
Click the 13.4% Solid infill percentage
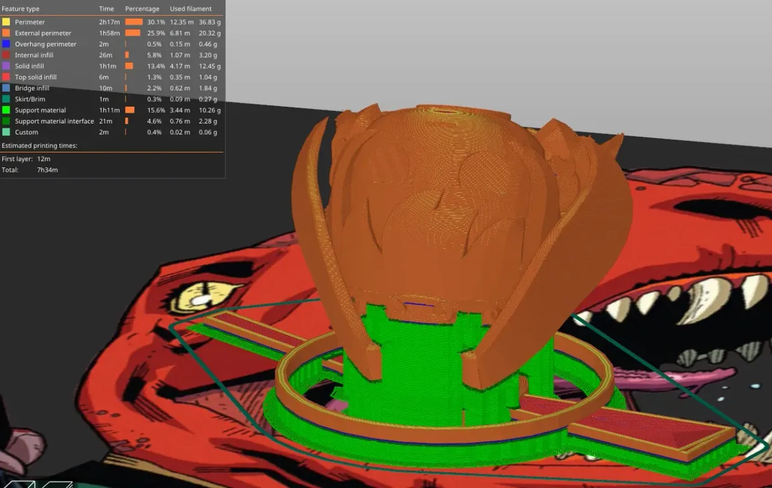pyautogui.click(x=156, y=66)
